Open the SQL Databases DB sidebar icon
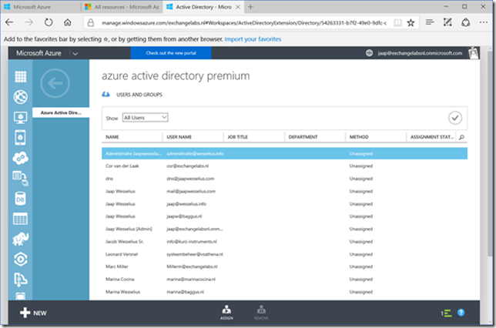Viewport: 496px width, 328px height. pyautogui.click(x=20, y=199)
